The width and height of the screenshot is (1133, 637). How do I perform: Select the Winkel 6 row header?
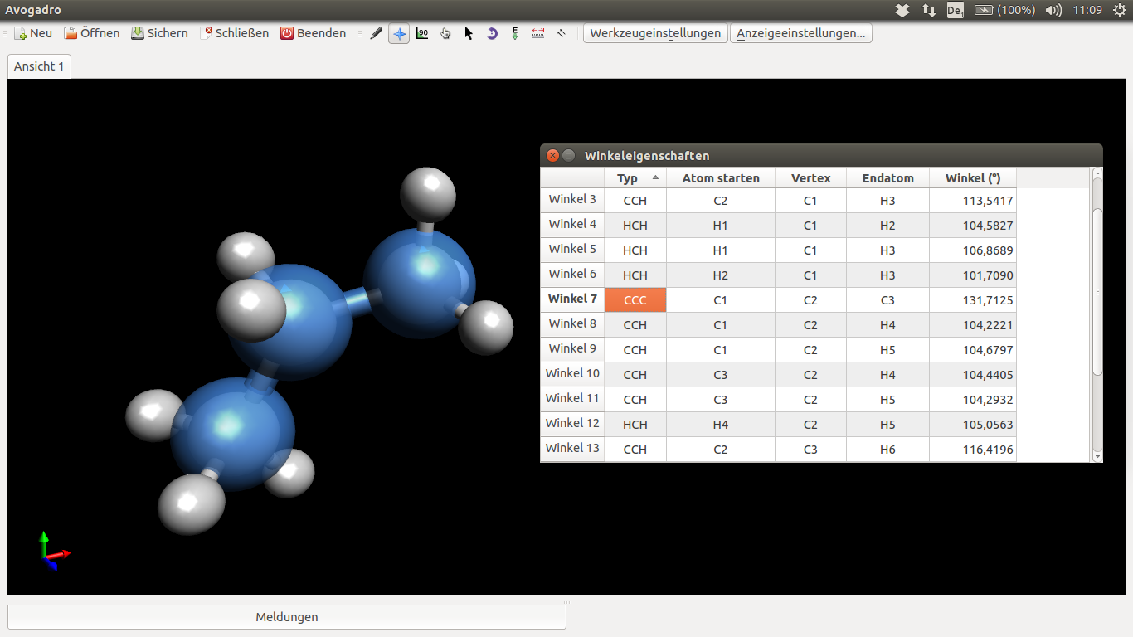coord(572,275)
